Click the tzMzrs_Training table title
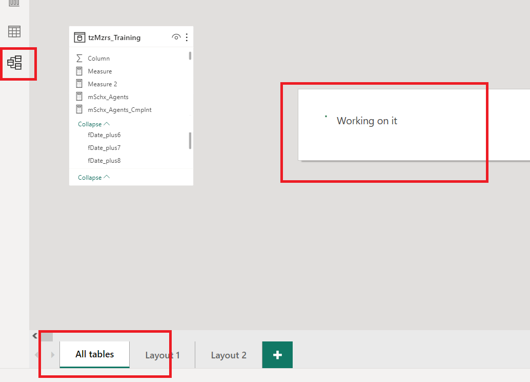 click(x=114, y=37)
